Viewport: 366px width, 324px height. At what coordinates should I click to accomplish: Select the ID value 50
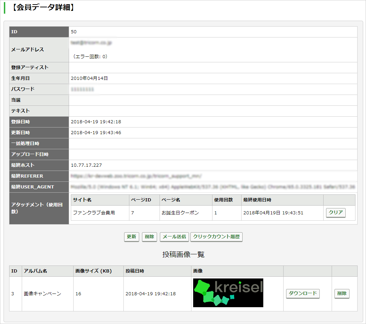[74, 32]
